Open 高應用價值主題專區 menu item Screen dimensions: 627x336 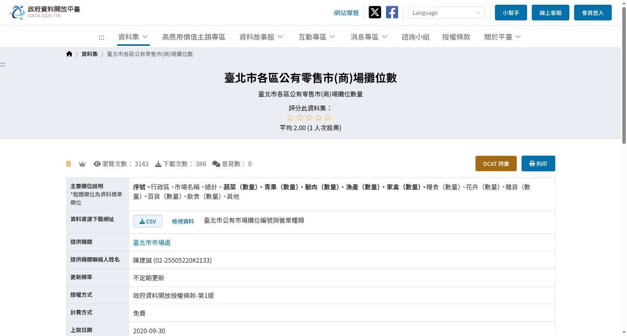194,37
